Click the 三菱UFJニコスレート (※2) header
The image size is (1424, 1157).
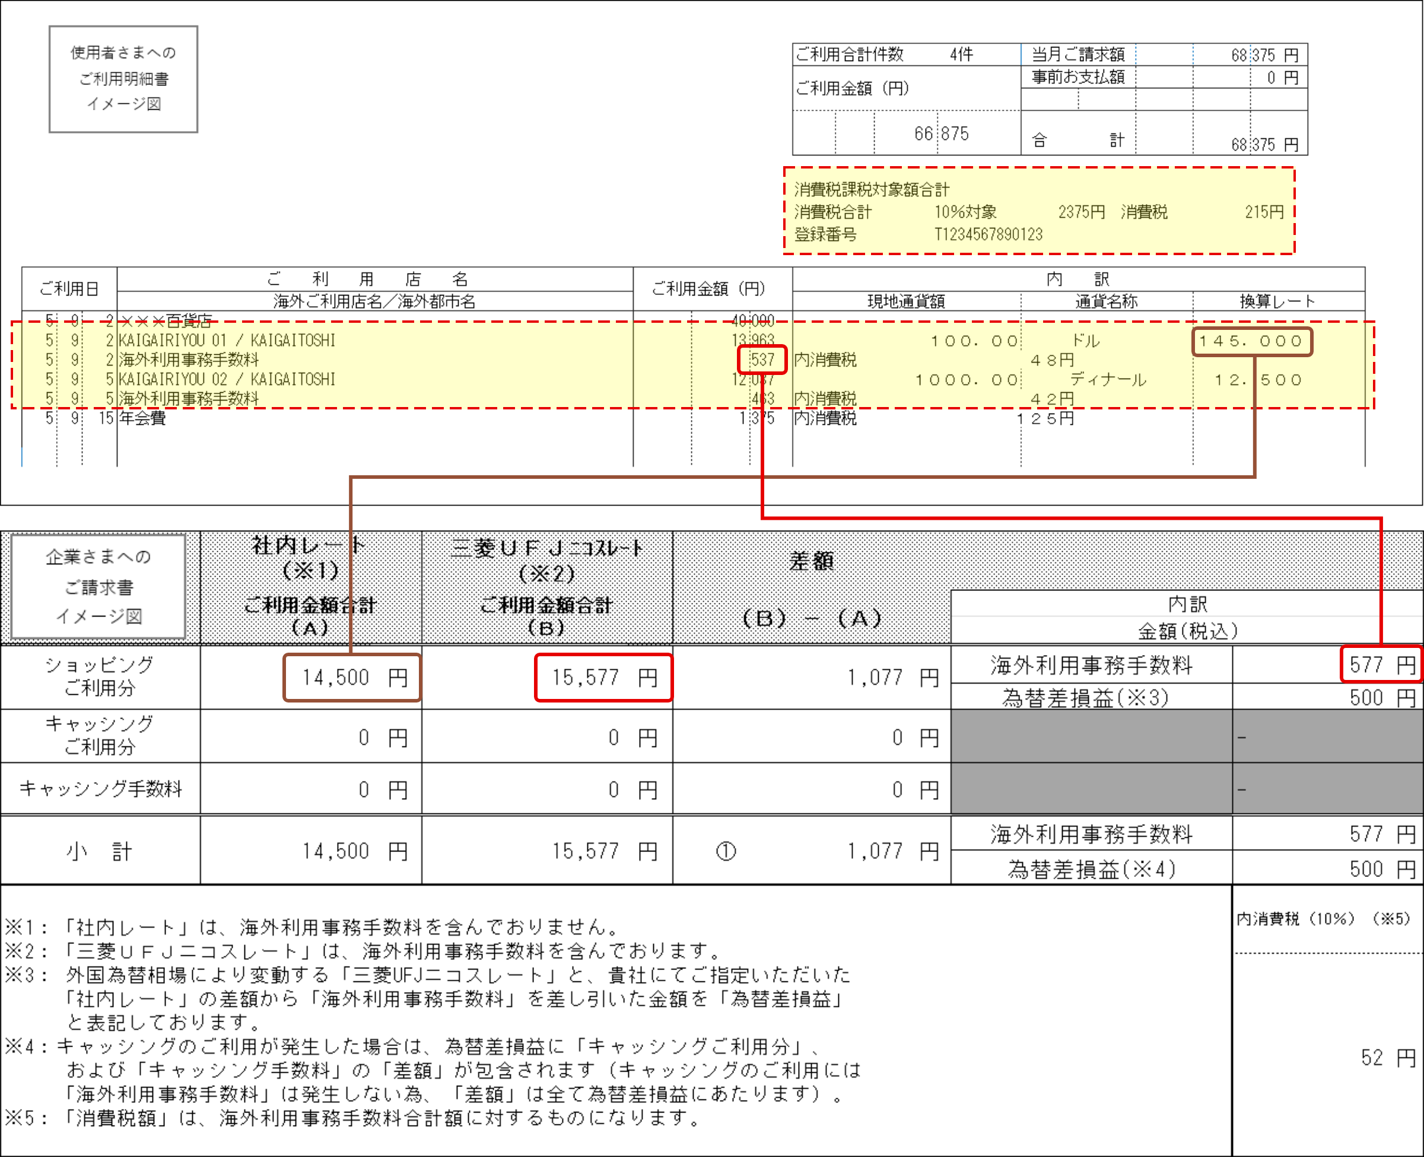tap(546, 560)
